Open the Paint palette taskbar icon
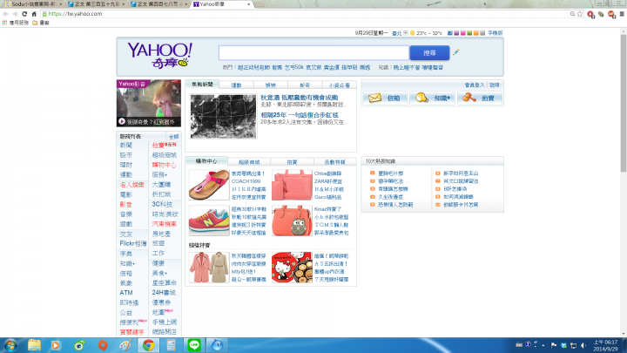627x353 pixels. click(x=125, y=345)
